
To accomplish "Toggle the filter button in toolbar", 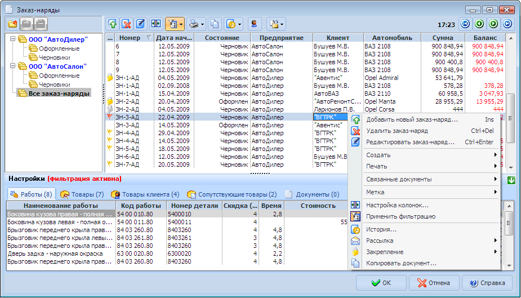I will 171,24.
